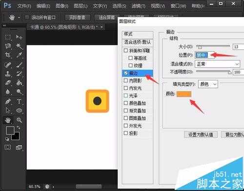Open the 图层 menu

coord(81,6)
